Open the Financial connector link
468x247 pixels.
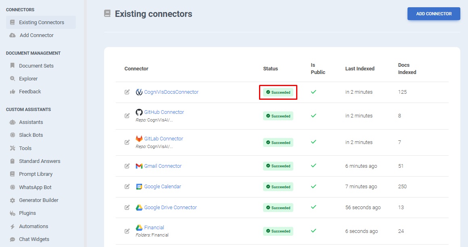(154, 228)
